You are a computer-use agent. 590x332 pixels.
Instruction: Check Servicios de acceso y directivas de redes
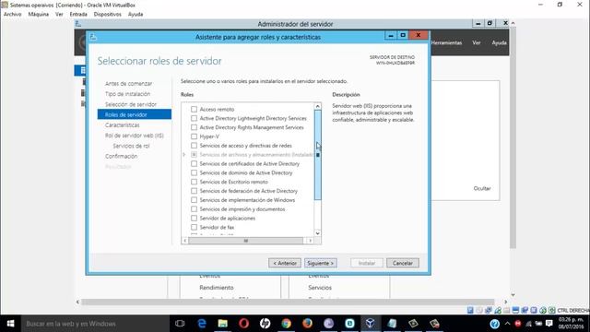click(x=194, y=146)
